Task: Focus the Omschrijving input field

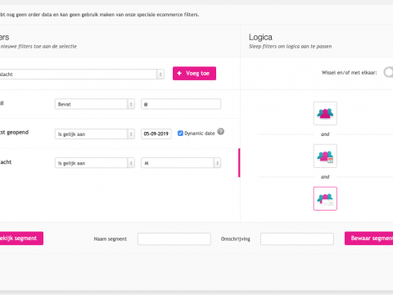Action: point(297,239)
